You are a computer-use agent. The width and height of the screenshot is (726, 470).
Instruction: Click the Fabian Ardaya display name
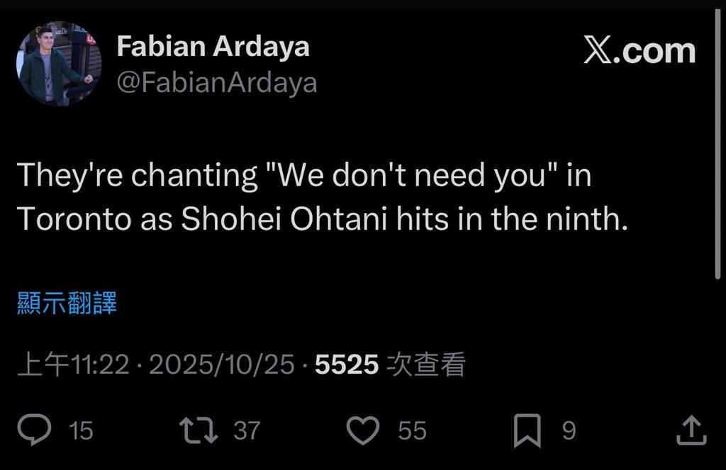[x=213, y=47]
